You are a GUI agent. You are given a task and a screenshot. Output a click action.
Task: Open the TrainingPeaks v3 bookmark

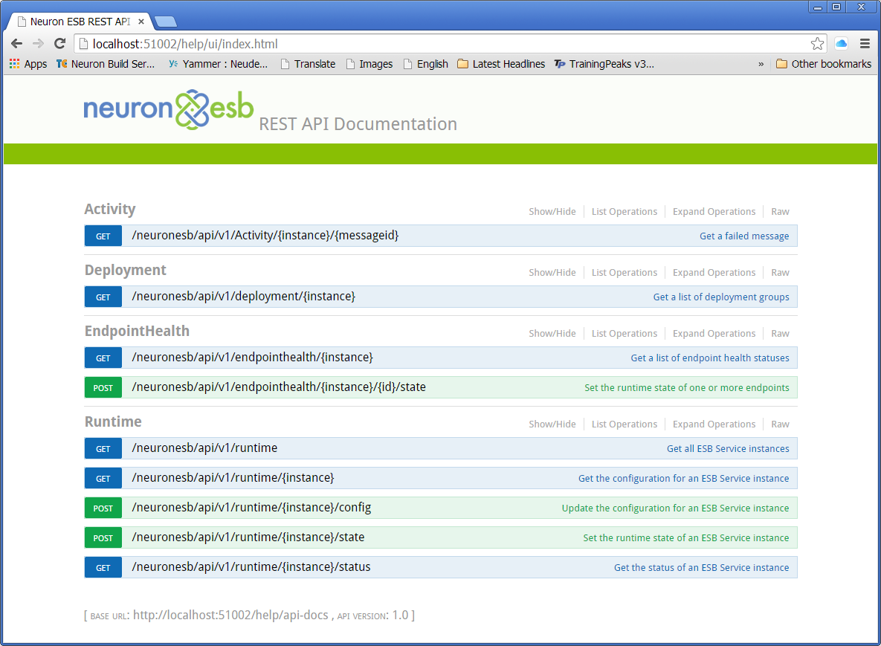(604, 64)
